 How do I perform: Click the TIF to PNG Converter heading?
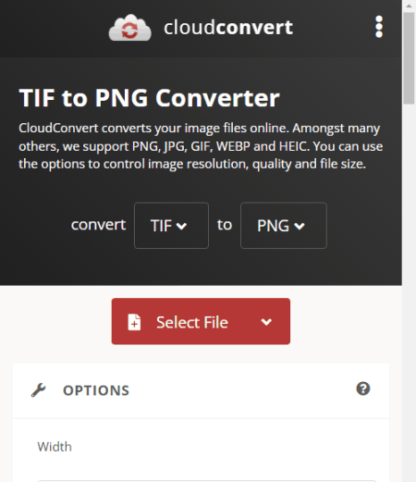pos(149,98)
